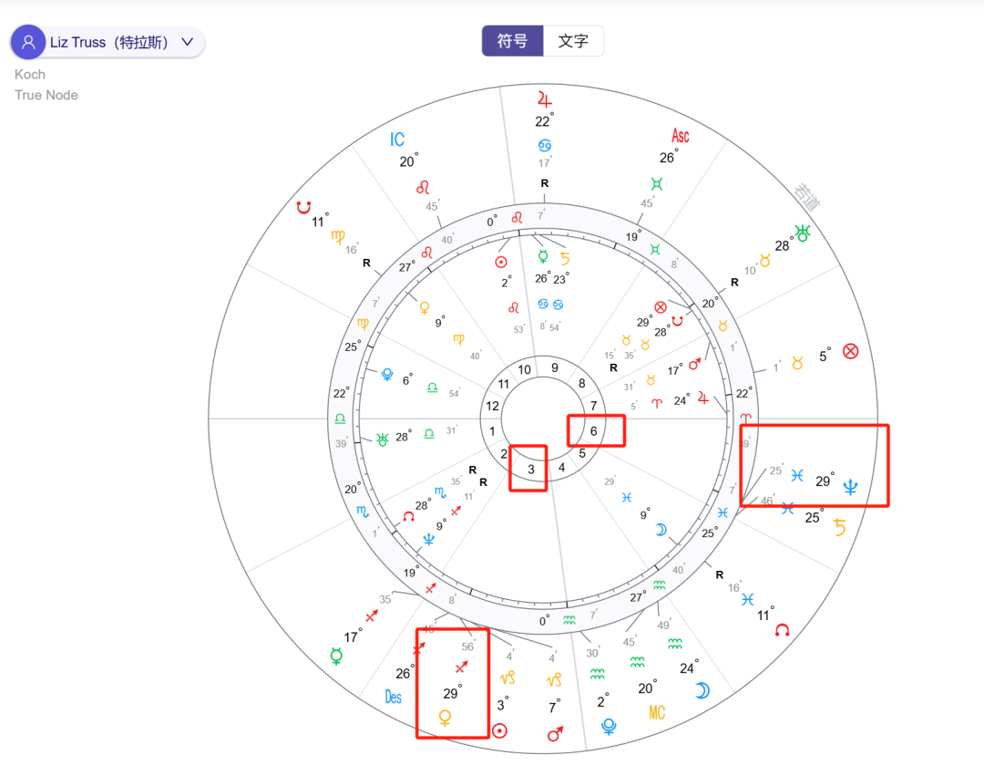984x765 pixels.
Task: Select house number 6 in center ring
Action: pos(593,431)
